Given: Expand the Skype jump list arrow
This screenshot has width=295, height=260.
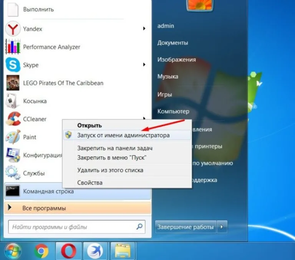Looking at the screenshot, I should 144,65.
